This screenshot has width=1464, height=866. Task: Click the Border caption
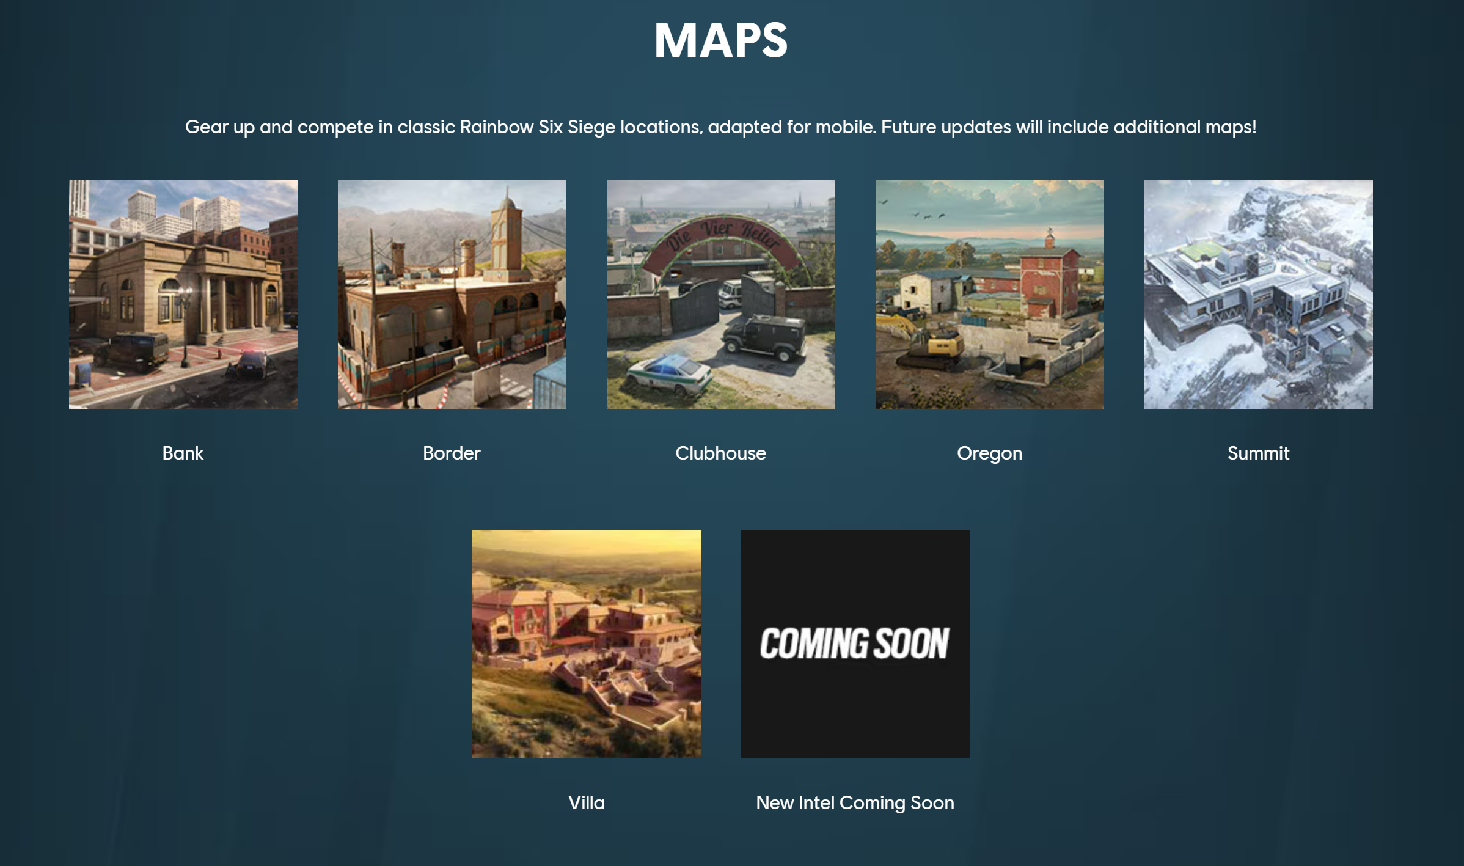452,453
